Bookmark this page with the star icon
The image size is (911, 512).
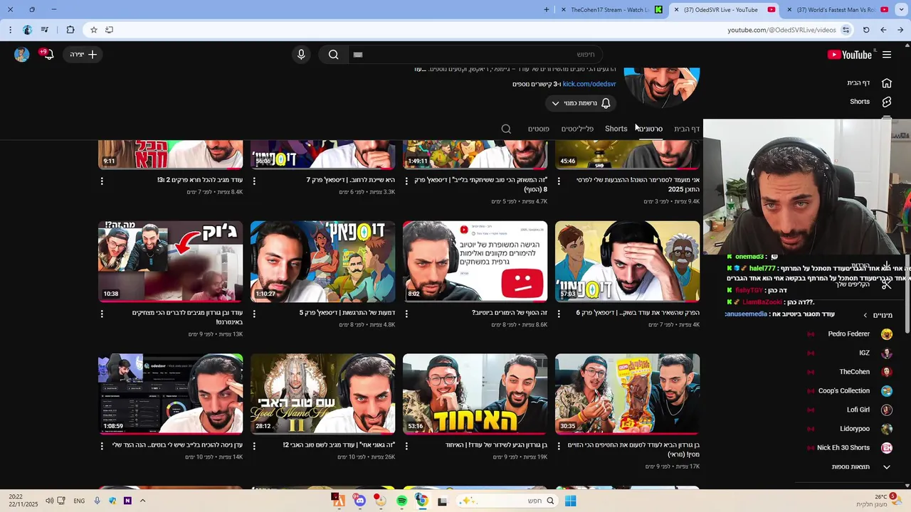[93, 30]
